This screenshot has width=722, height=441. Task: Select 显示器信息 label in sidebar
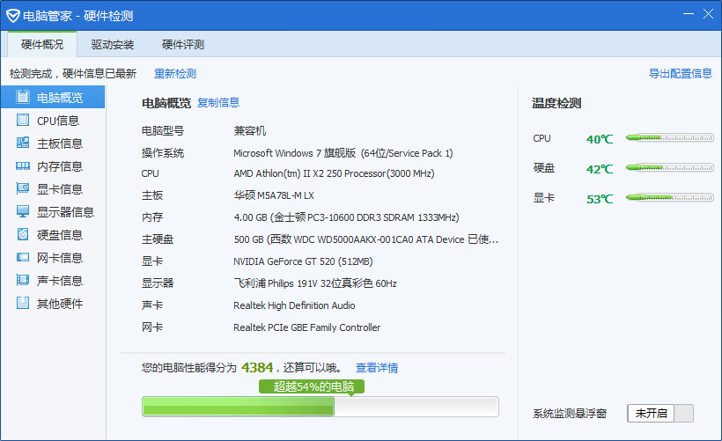(65, 212)
